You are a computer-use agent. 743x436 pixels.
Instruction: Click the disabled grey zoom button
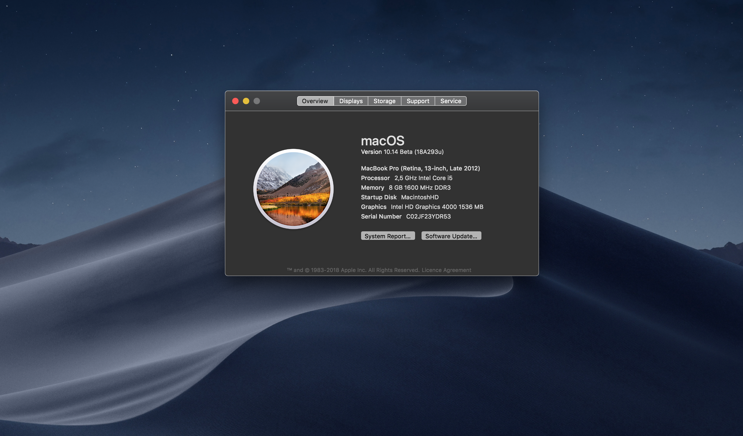257,101
